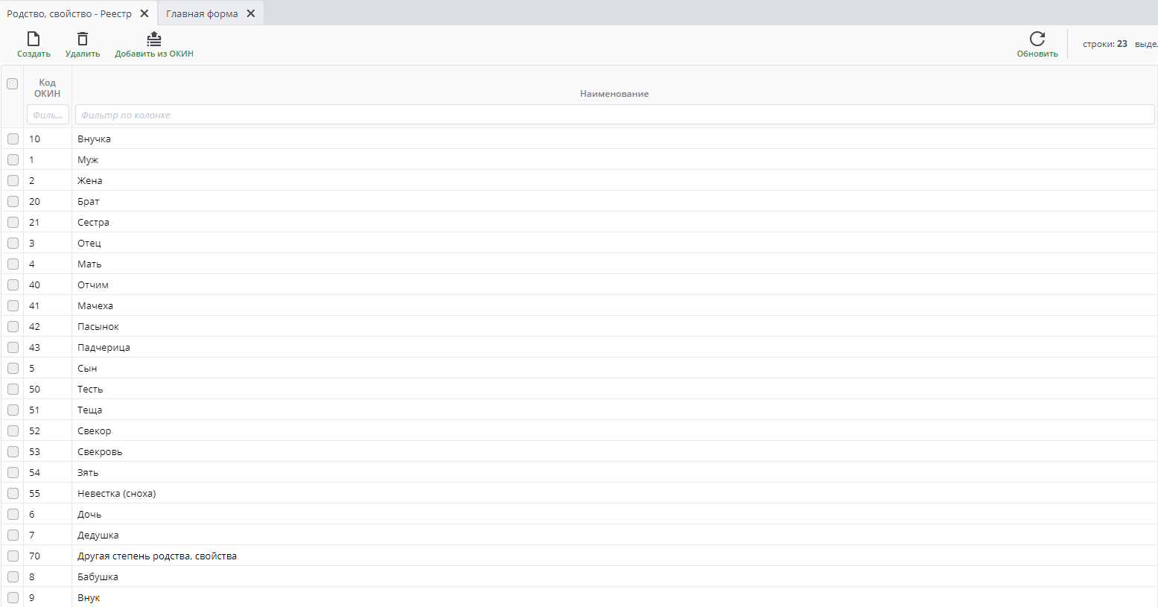Check the box for row Внучка
The image size is (1158, 607).
(x=13, y=139)
